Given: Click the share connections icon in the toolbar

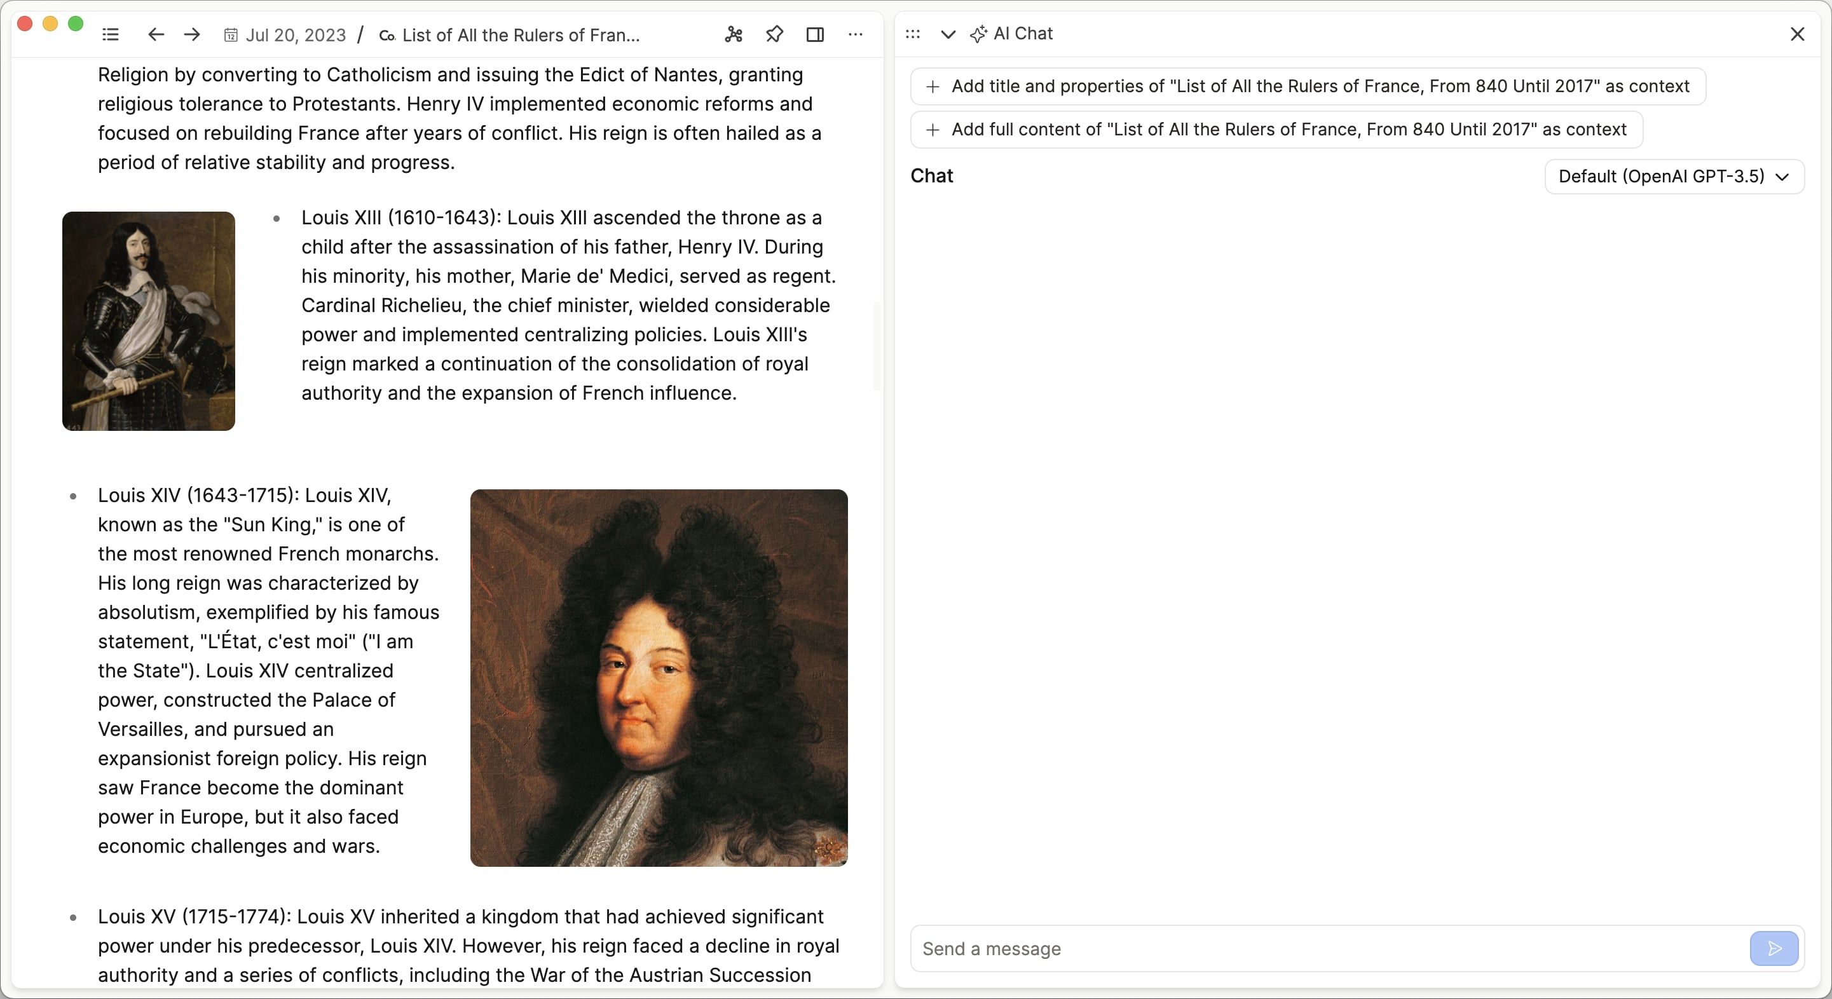Looking at the screenshot, I should coord(733,34).
